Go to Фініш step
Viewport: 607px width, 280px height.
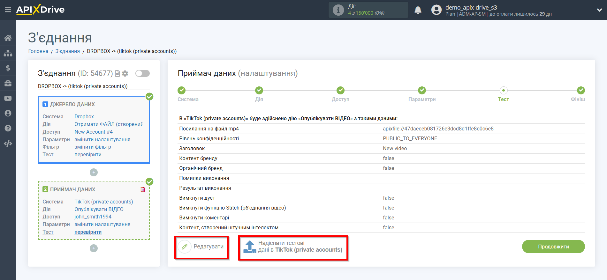[x=581, y=91]
